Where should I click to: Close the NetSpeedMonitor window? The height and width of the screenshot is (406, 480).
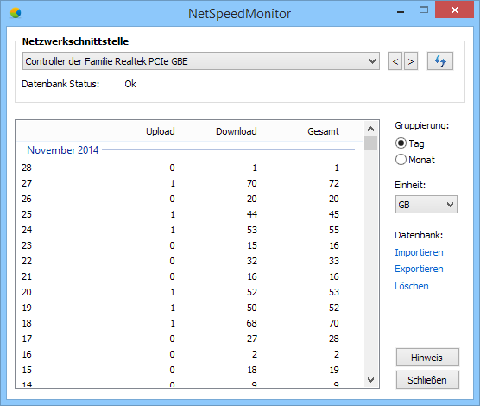coord(455,10)
